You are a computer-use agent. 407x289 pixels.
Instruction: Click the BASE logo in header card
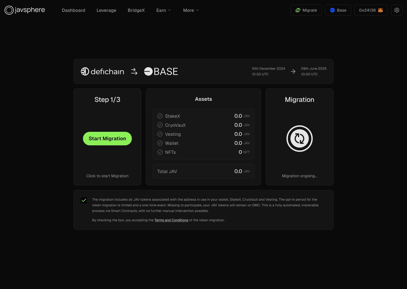click(161, 71)
